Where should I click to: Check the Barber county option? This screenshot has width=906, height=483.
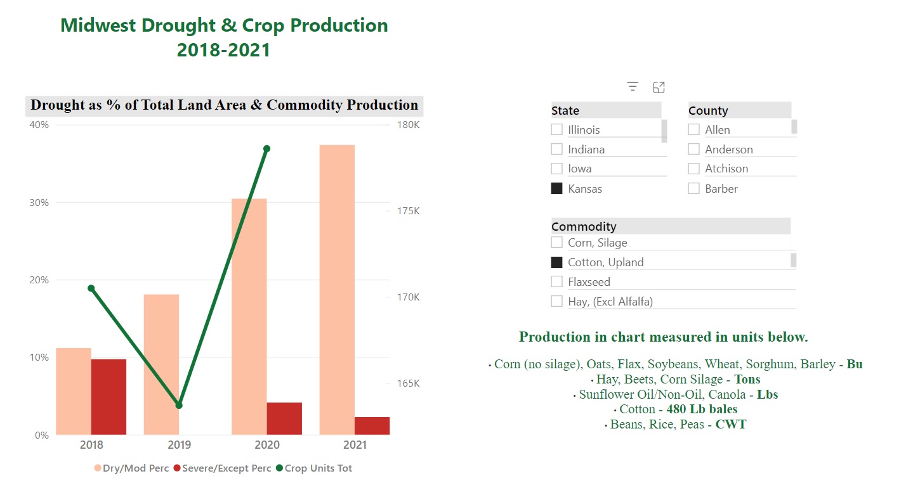pos(694,188)
